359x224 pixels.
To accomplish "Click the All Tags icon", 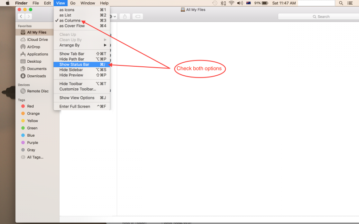I will pos(23,157).
